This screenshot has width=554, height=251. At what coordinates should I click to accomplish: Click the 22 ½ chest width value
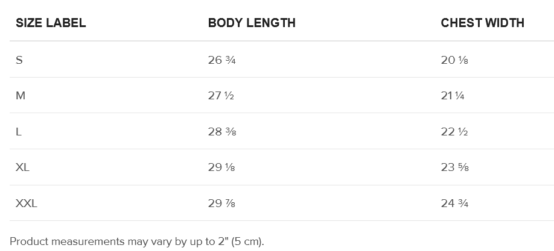[454, 132]
